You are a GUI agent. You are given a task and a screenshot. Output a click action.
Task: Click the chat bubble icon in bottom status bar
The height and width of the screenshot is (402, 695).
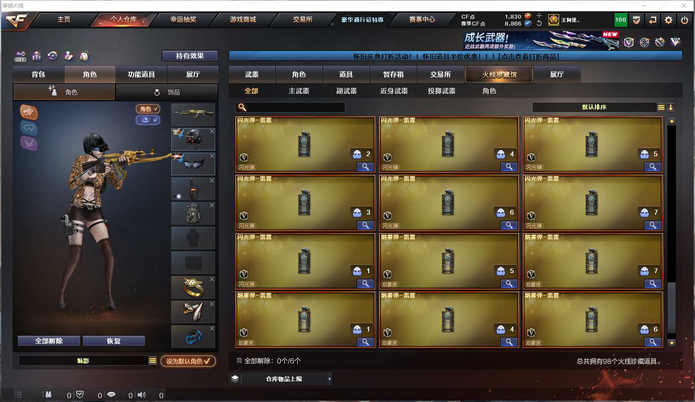(111, 395)
